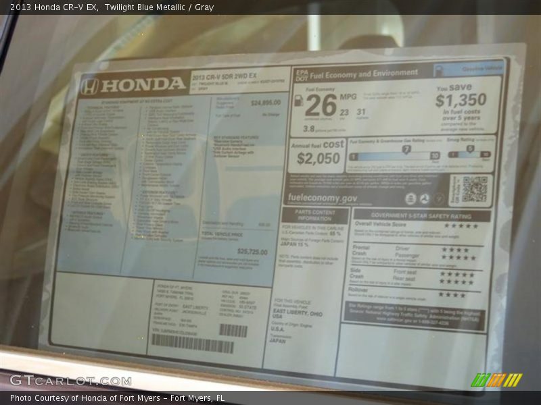Click the Frontal Crash Driver stars
The height and width of the screenshot is (405, 541).
455,250
